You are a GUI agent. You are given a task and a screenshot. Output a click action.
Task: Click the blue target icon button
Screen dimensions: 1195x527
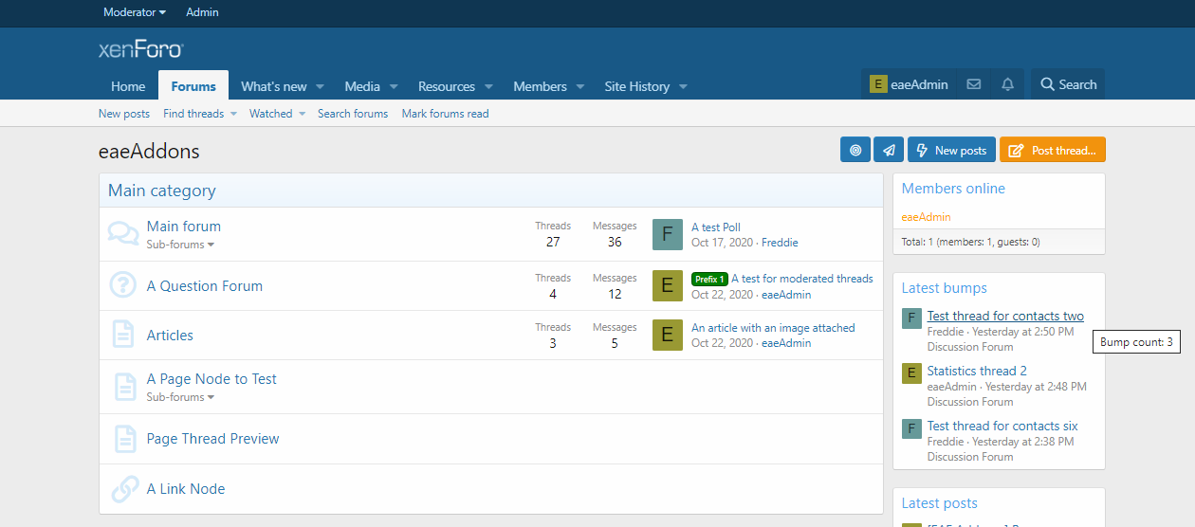pos(855,150)
